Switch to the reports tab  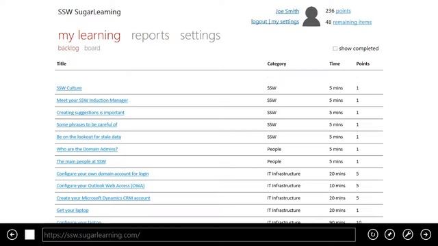click(151, 36)
